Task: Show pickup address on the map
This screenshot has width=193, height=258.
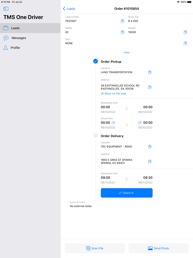Action: tap(113, 93)
